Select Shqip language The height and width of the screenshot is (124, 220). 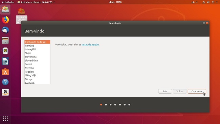(x=37, y=53)
